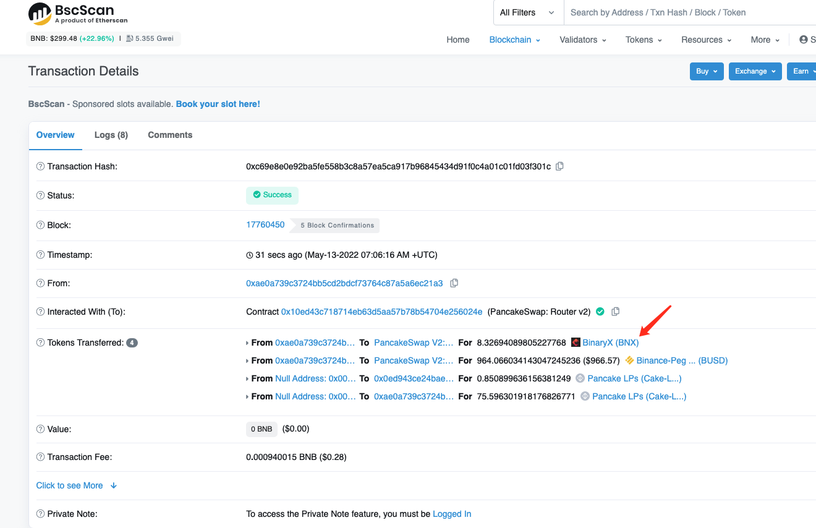Click help icon next to Private Note
816x528 pixels.
coord(41,514)
